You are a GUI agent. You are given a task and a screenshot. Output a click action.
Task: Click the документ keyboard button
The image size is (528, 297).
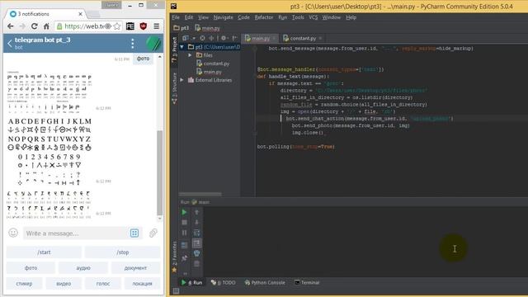(135, 268)
